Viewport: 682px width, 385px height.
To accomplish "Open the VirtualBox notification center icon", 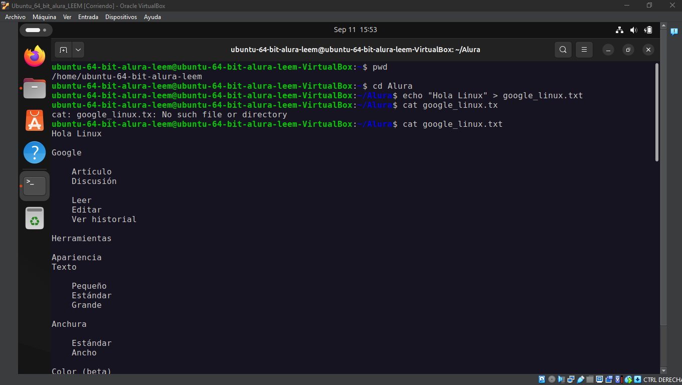I will (x=674, y=32).
